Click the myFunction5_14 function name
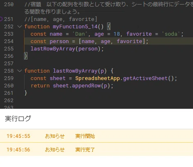This screenshot has width=193, height=167. [75, 27]
